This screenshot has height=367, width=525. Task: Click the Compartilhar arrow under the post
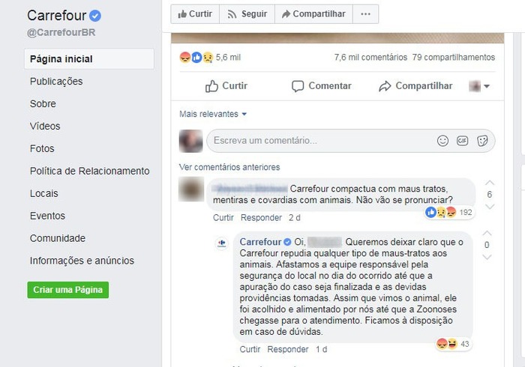click(x=415, y=86)
